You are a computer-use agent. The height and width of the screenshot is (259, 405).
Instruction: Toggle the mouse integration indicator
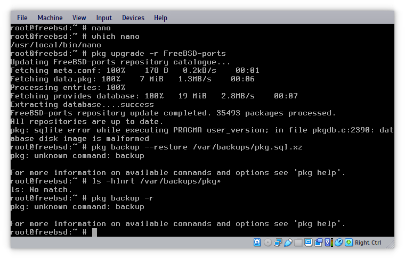pos(338,243)
